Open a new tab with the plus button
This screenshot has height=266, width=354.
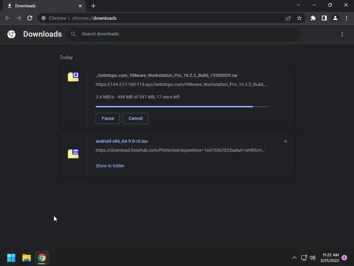(x=93, y=6)
